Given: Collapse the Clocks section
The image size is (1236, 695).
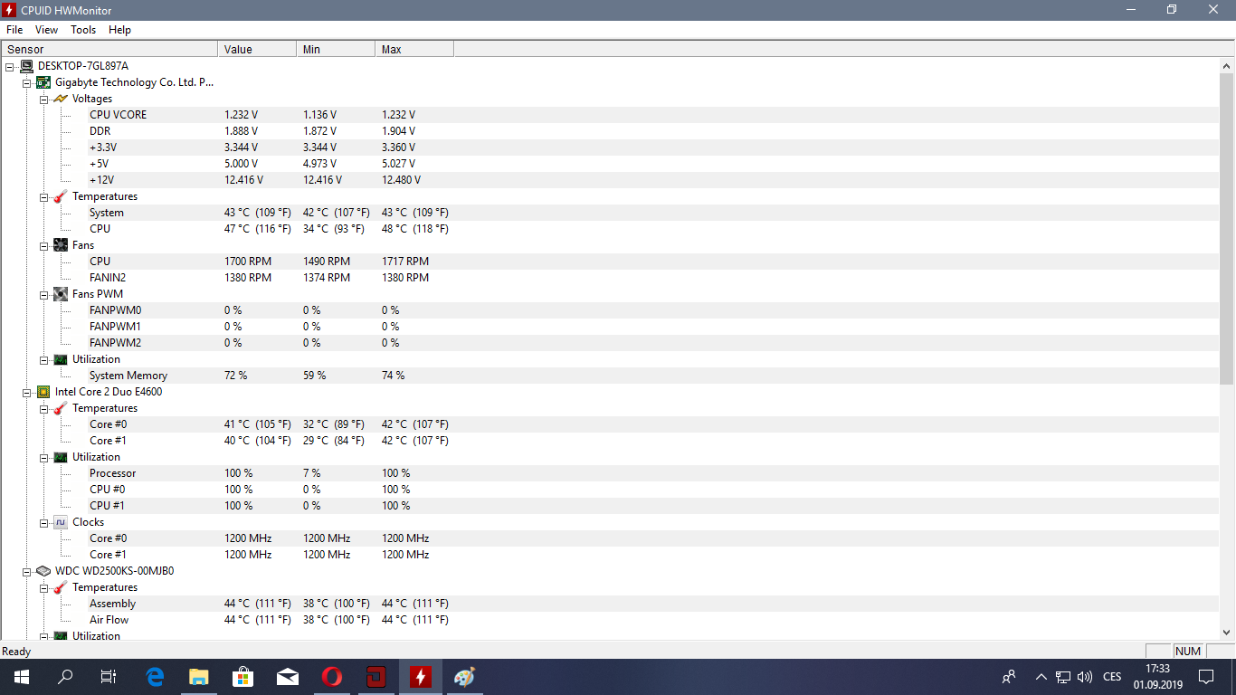Looking at the screenshot, I should 43,522.
